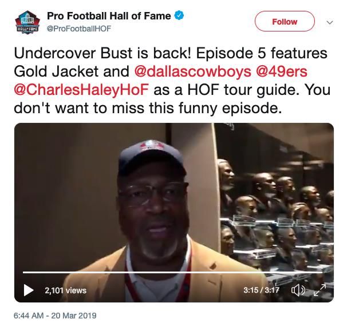Viewport: 355px width, 327px height.
Task: Click the @ProFootballHOF handle
Action: click(79, 29)
